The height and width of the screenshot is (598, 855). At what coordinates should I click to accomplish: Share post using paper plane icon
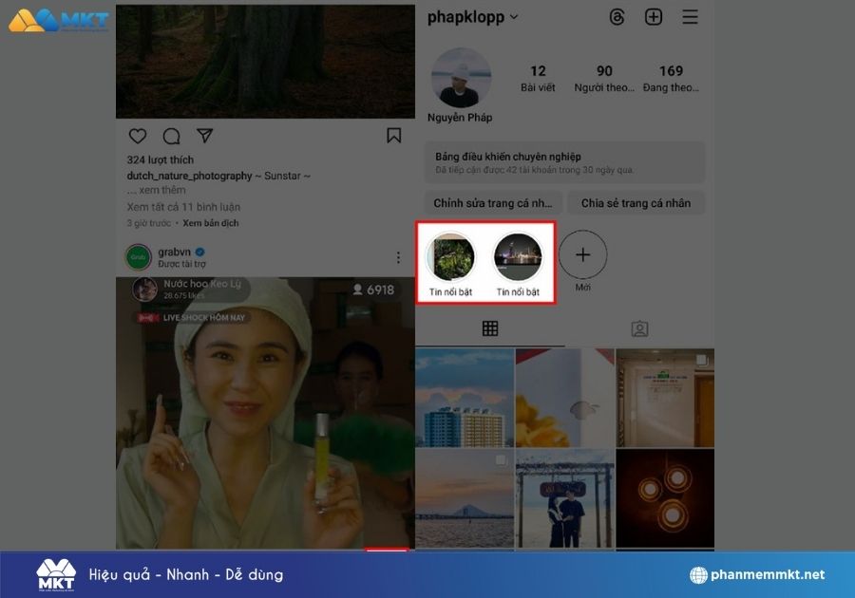(x=204, y=136)
